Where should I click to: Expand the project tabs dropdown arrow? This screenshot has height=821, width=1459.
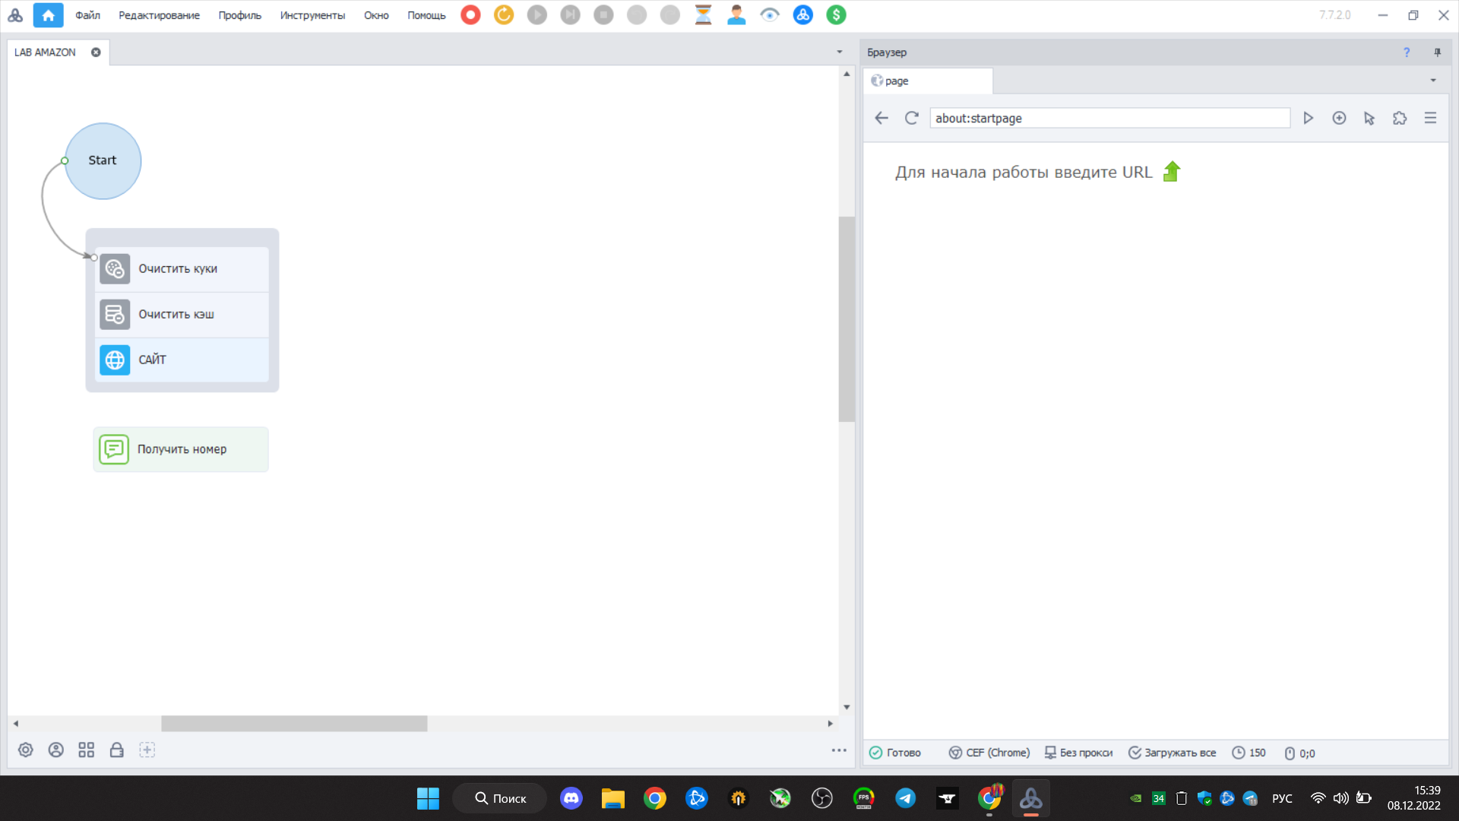(x=840, y=52)
